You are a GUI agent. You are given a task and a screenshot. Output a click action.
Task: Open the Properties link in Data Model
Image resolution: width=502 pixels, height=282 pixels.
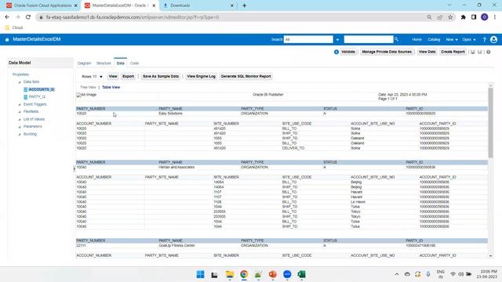click(x=20, y=74)
